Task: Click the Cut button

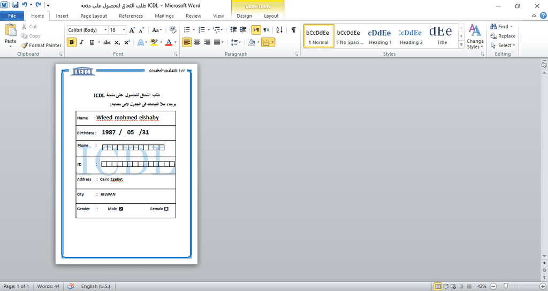Action: click(x=29, y=27)
